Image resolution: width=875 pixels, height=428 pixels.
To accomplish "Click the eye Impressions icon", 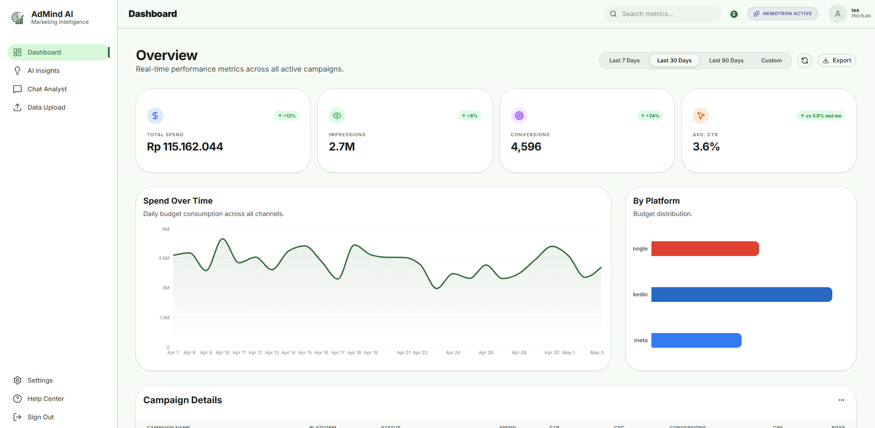I will pos(337,116).
